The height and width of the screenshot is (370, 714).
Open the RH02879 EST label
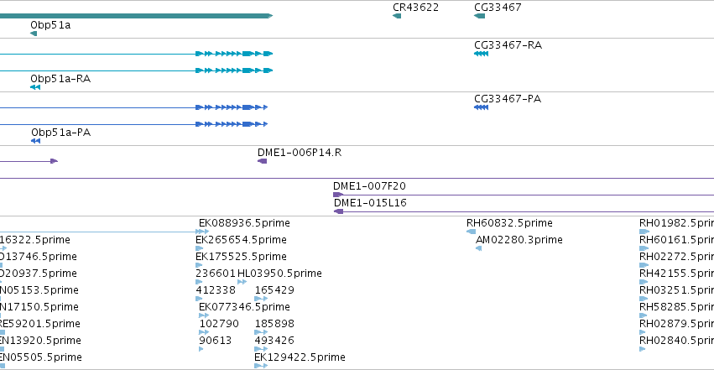[x=676, y=324]
